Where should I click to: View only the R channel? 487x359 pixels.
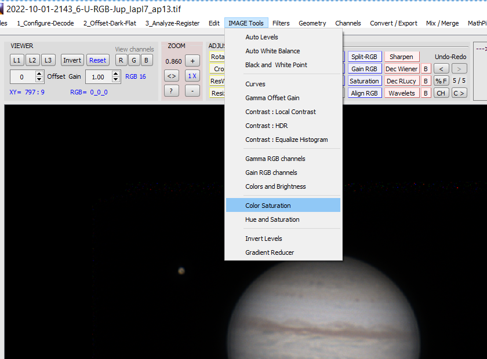pos(121,60)
